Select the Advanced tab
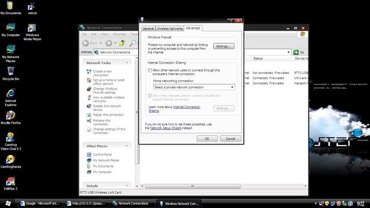370x208 pixels. [193, 28]
